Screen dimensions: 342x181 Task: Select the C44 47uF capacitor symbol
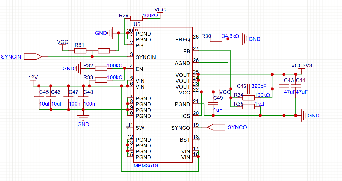[295, 86]
